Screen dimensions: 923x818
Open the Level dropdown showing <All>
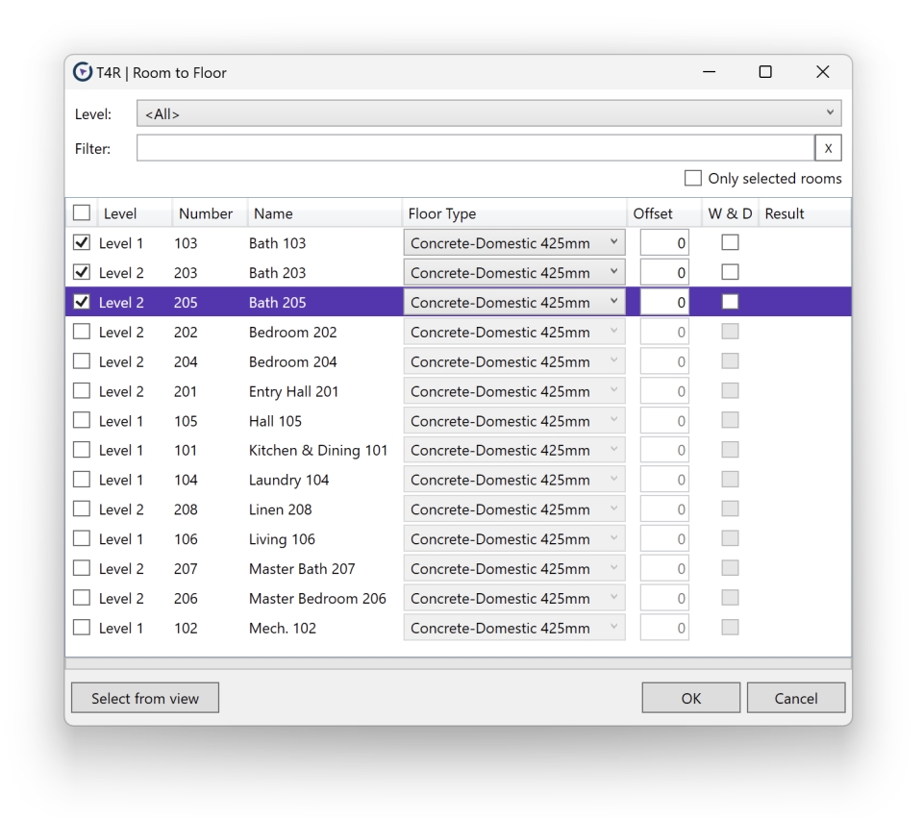coord(488,114)
